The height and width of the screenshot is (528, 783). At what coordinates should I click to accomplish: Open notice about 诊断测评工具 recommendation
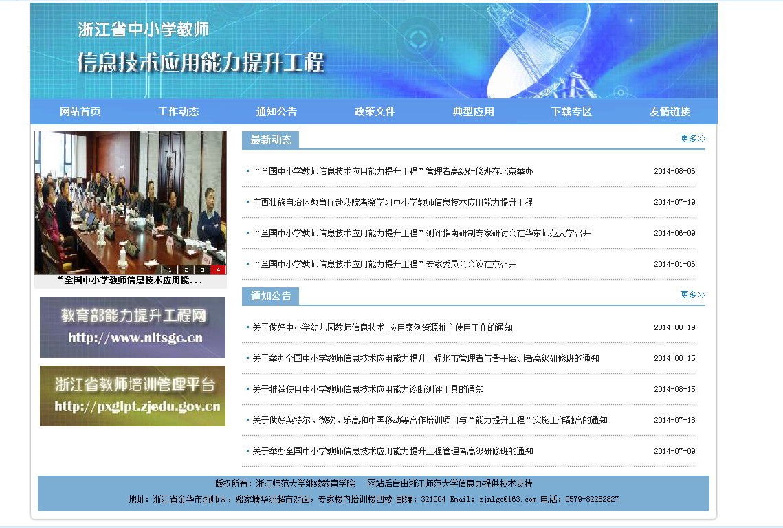[x=368, y=390]
